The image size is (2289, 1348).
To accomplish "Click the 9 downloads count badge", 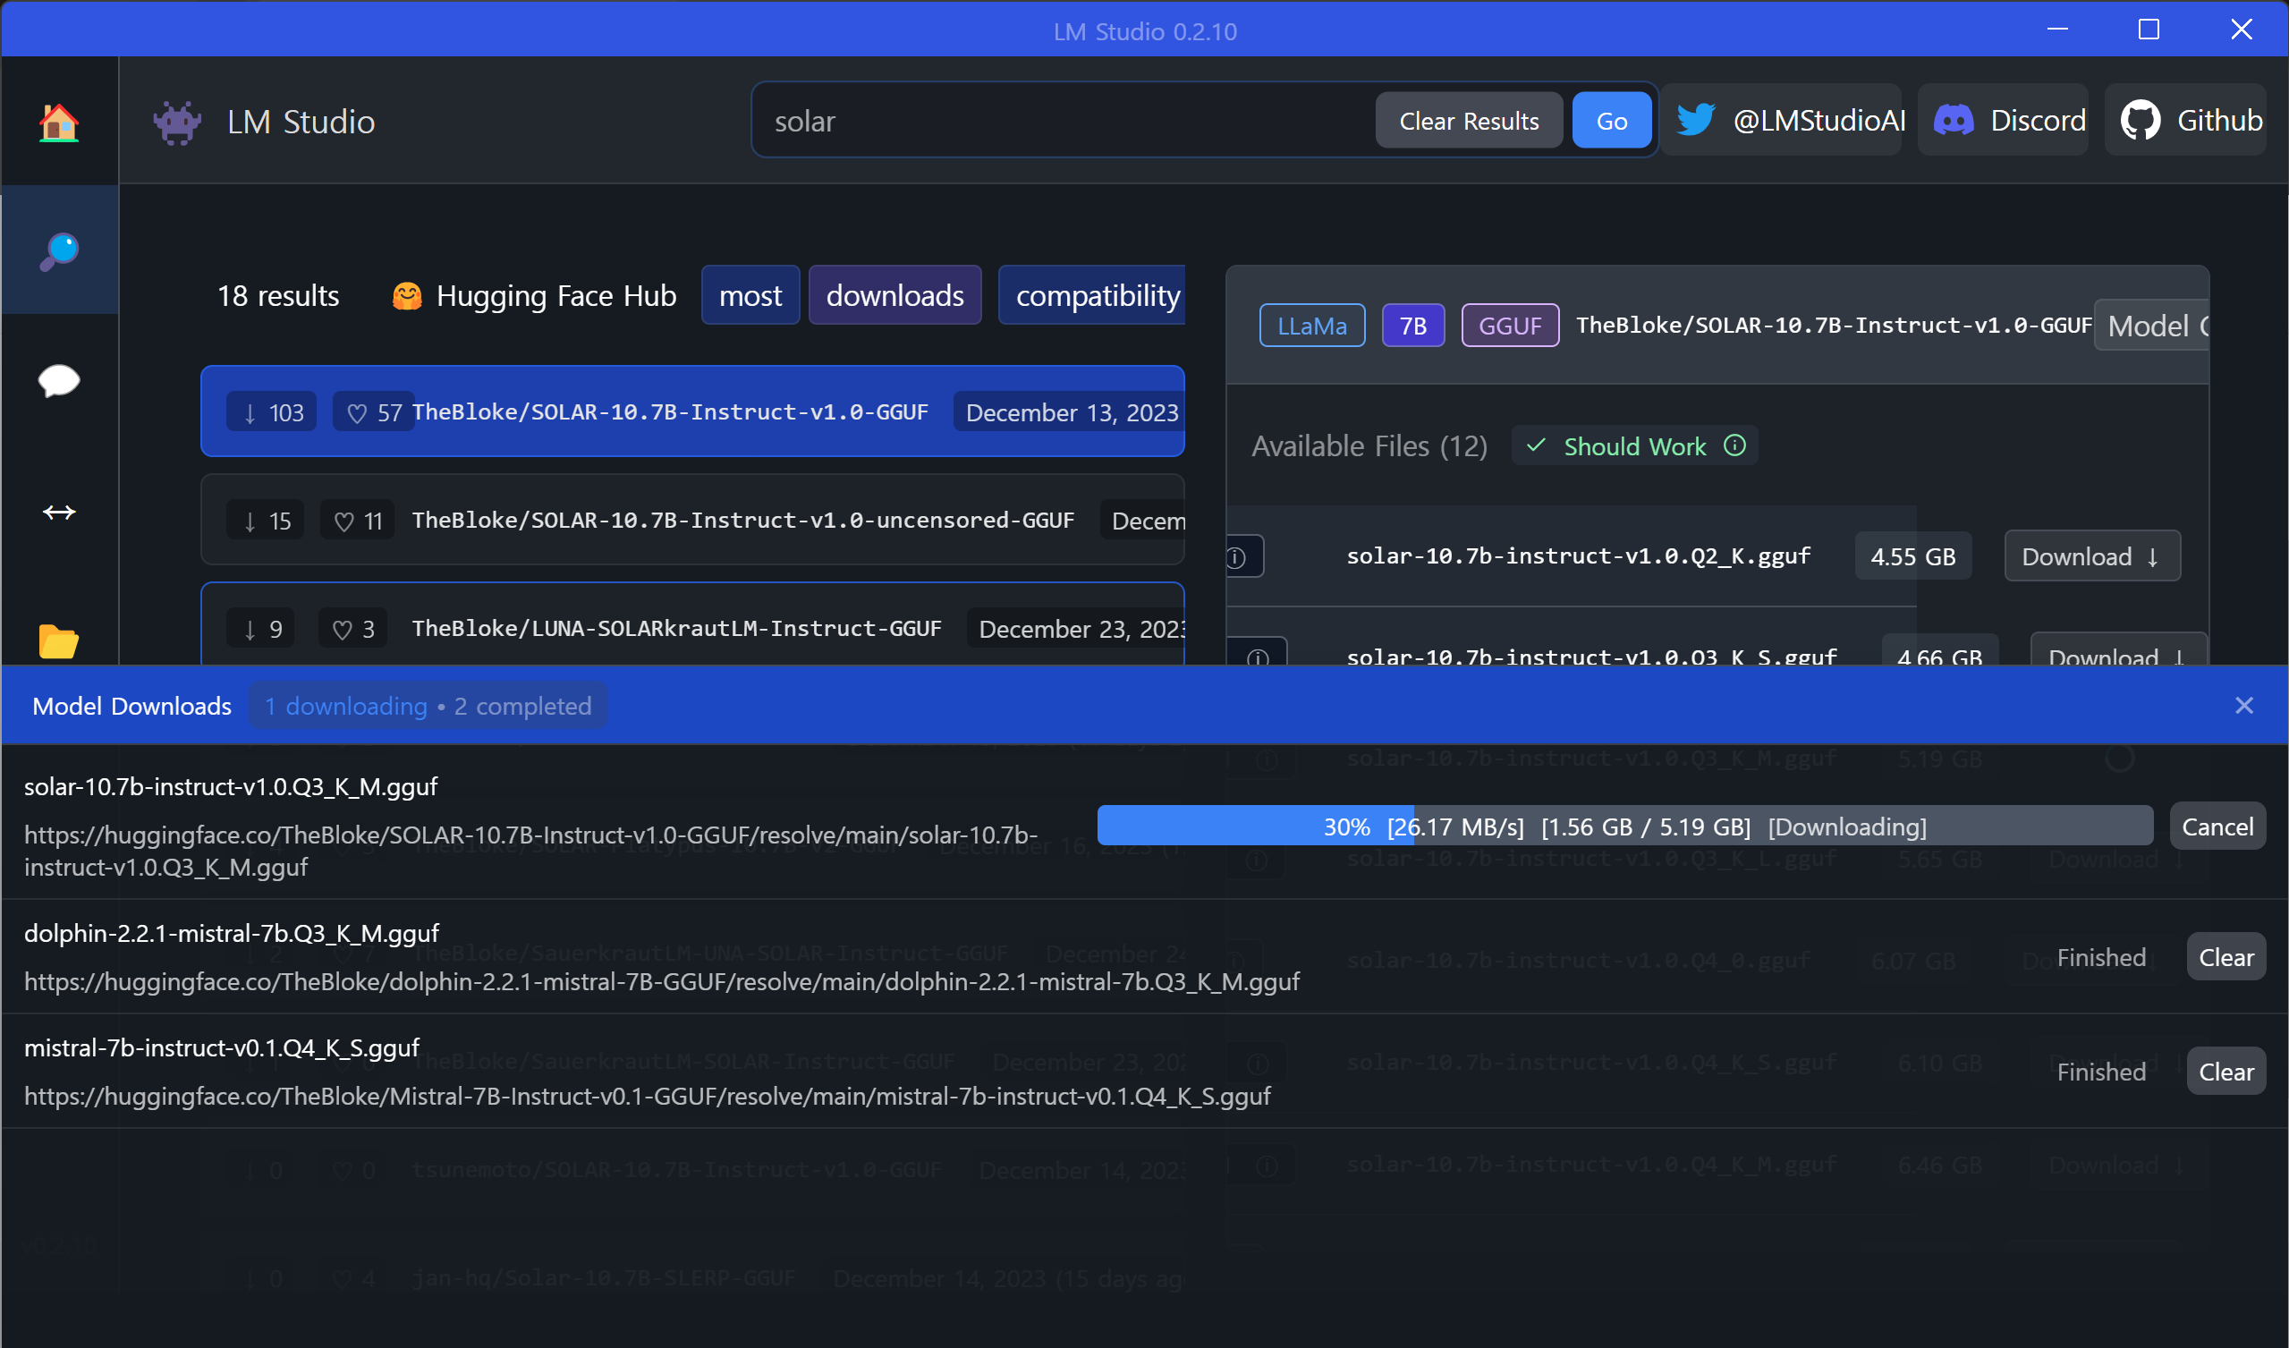I will [260, 629].
